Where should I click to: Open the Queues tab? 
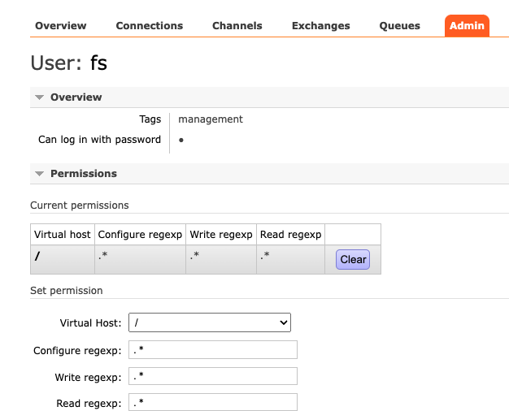click(400, 26)
